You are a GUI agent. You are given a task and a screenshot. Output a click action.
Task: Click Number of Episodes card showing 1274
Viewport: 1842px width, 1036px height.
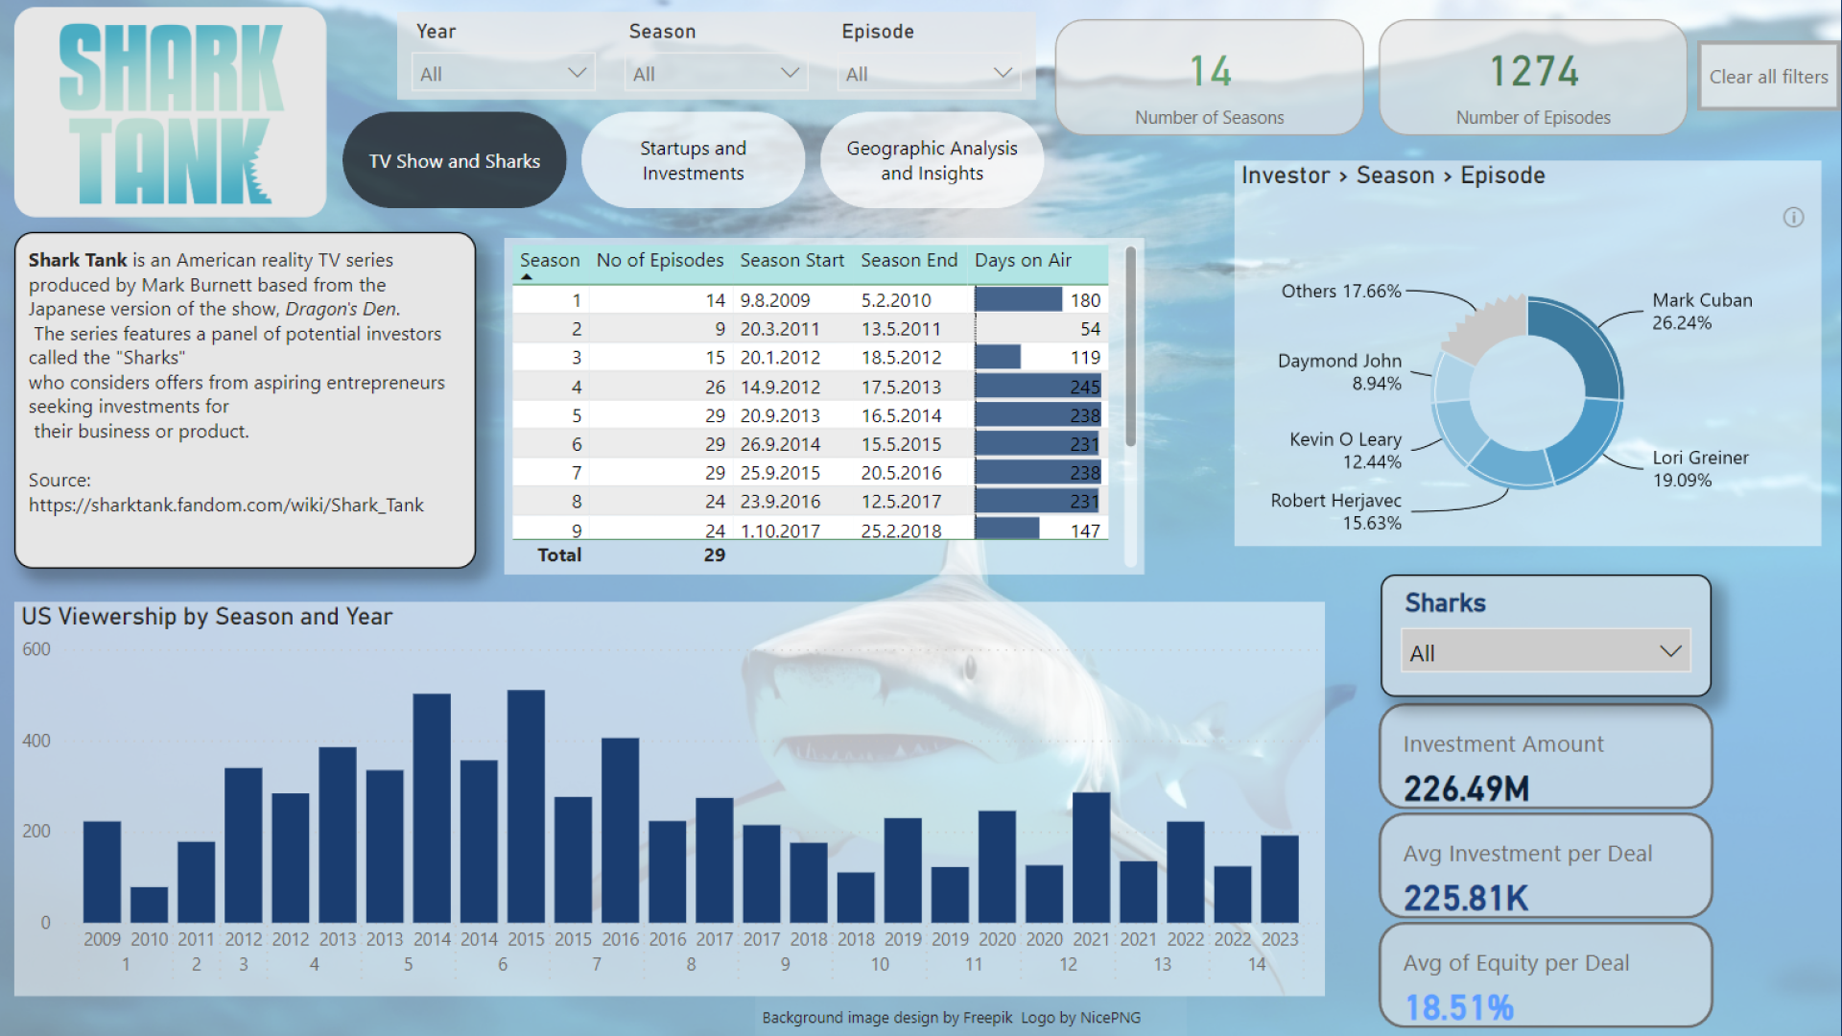point(1533,78)
